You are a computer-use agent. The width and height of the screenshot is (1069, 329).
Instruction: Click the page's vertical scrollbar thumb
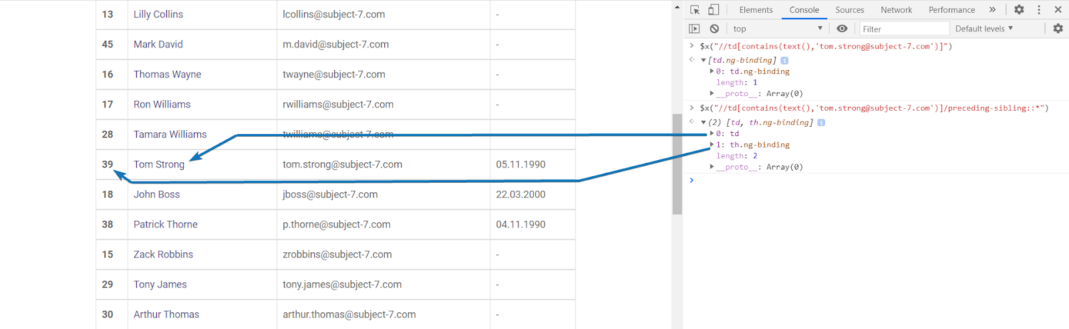677,163
